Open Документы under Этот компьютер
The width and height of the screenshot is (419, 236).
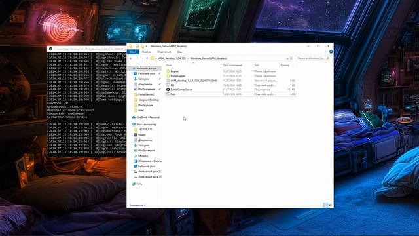145,140
